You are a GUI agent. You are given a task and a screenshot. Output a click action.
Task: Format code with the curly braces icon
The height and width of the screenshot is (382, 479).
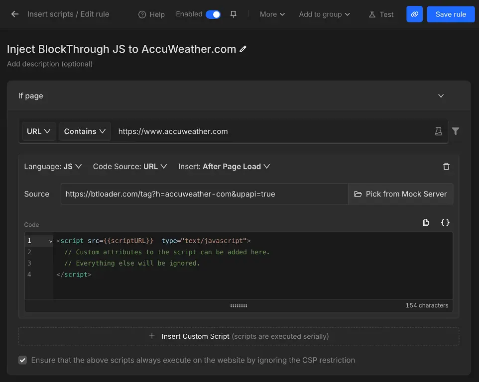[x=445, y=222]
